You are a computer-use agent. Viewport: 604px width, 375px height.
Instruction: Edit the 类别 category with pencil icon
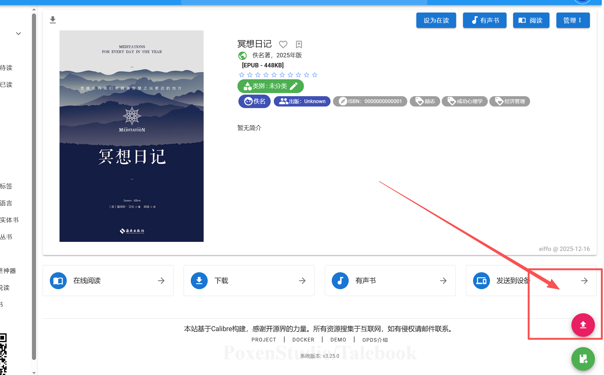pos(294,86)
